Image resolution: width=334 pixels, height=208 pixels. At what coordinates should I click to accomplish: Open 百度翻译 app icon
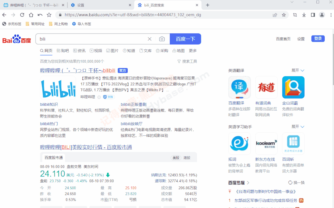point(239,87)
